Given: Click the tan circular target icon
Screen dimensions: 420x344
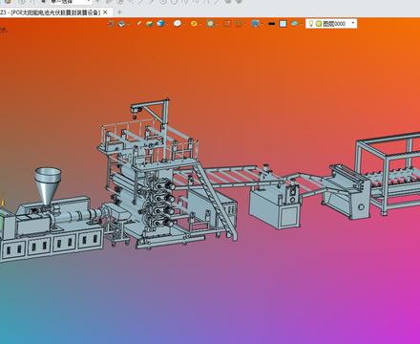Looking at the screenshot, I should coord(210,23).
